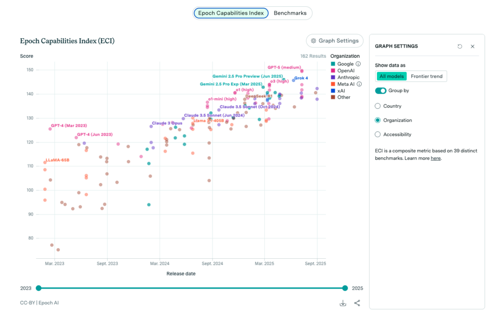
Task: Show data as Frontier trend
Action: pos(427,76)
